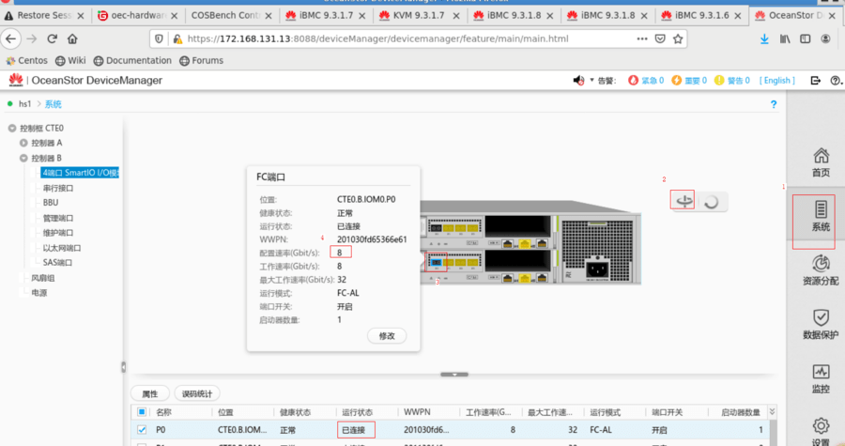Screen dimensions: 845x446
Task: Open the 监控 monitoring icon
Action: click(x=821, y=377)
